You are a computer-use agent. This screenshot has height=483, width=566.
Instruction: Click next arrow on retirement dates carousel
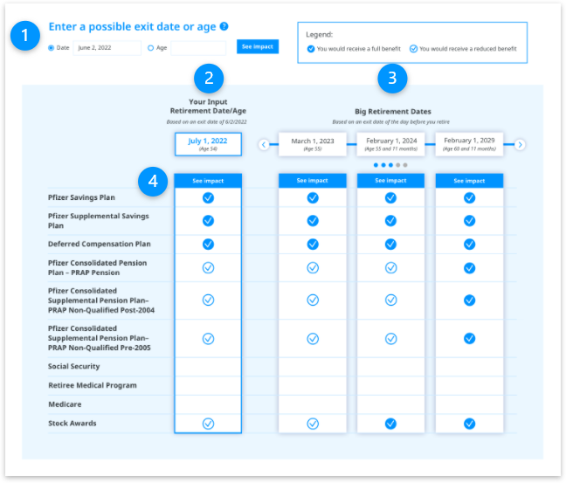(x=520, y=145)
